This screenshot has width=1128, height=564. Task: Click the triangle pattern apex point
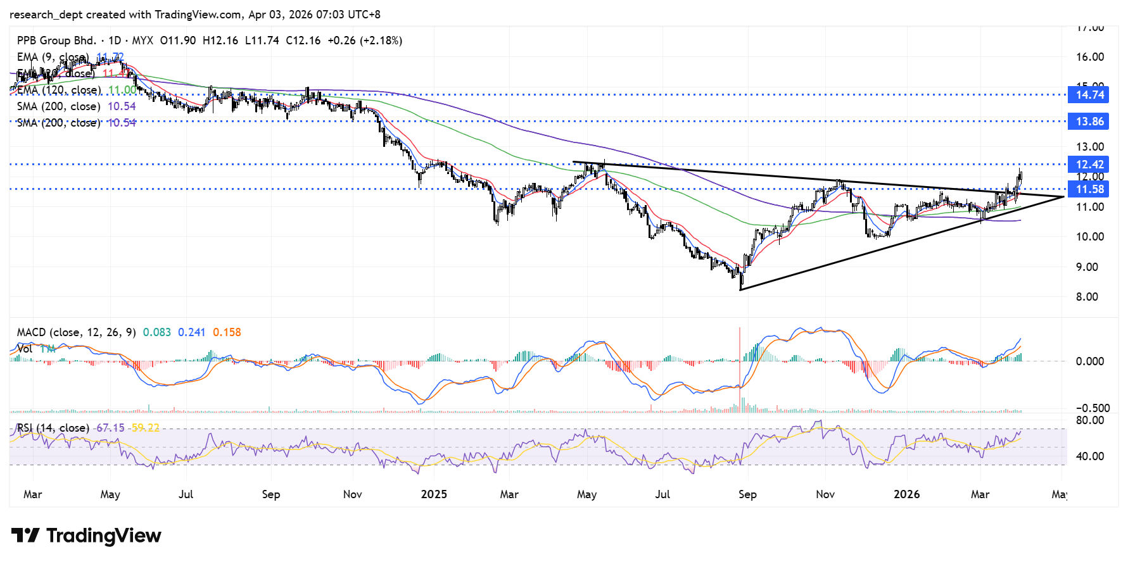pyautogui.click(x=1063, y=197)
